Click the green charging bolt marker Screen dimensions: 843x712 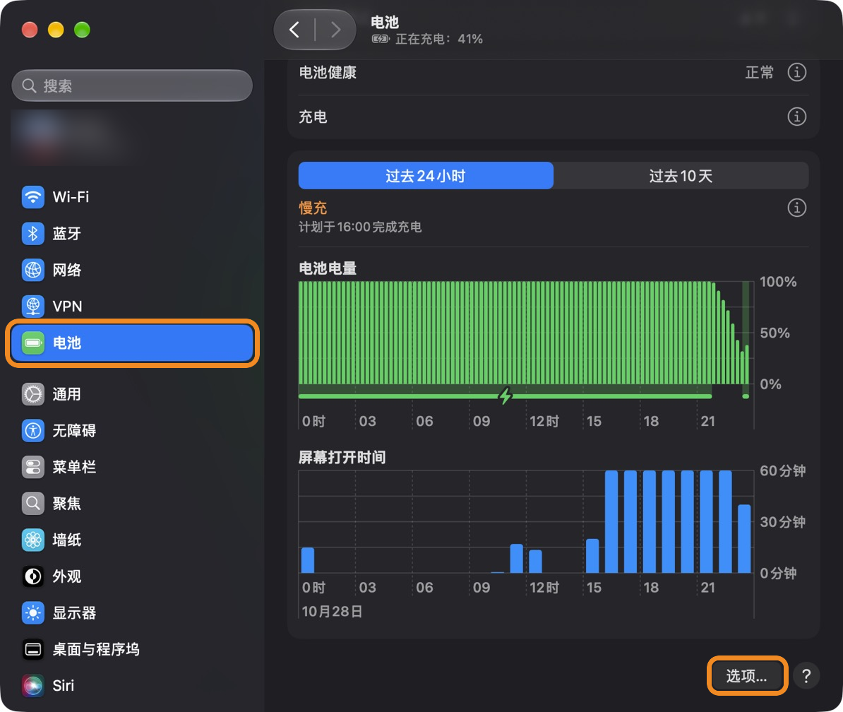pyautogui.click(x=505, y=396)
